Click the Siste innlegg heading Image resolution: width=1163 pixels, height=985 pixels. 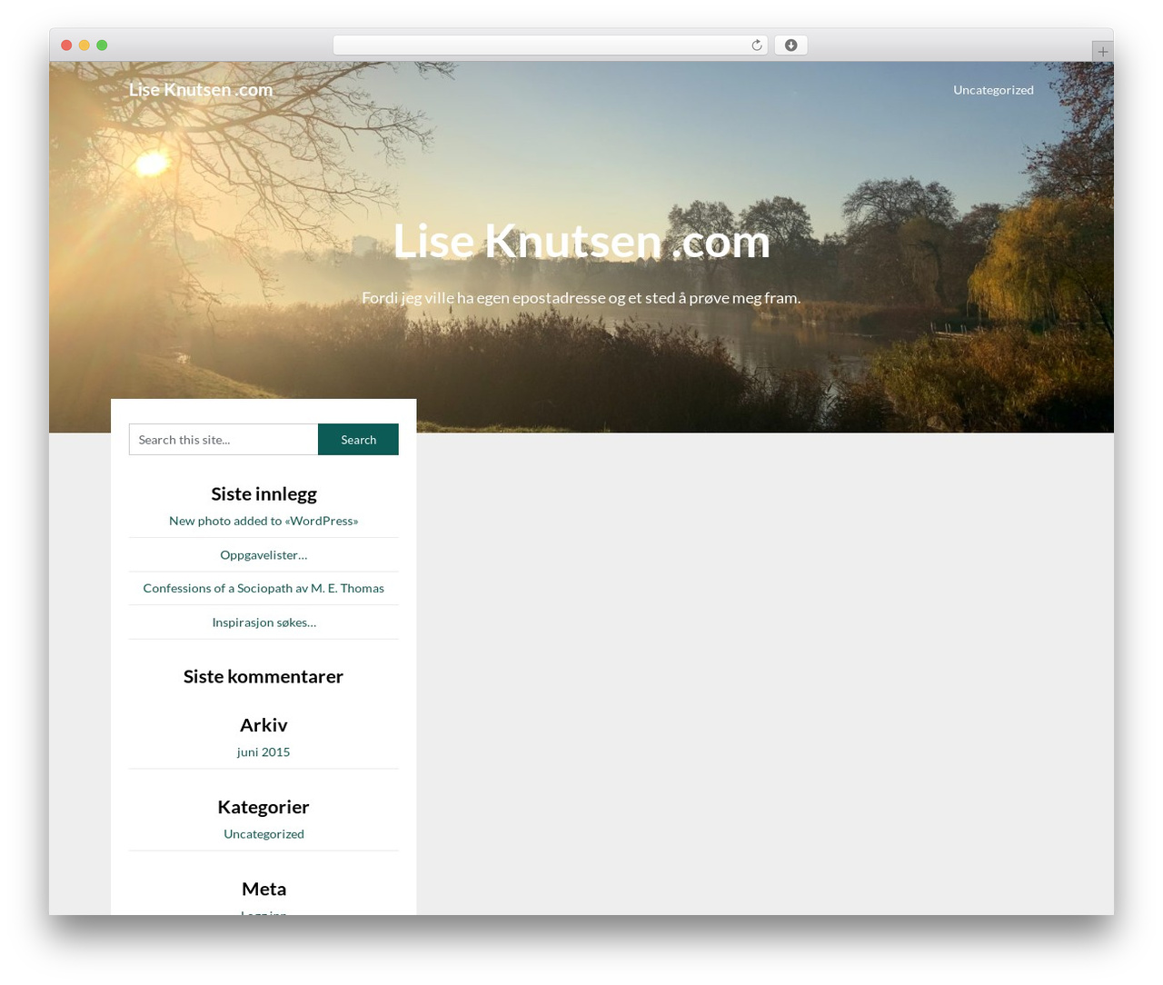[263, 494]
